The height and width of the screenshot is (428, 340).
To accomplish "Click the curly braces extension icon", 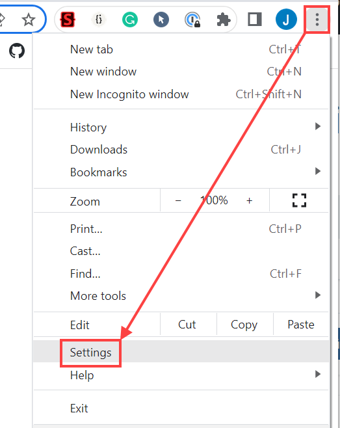I will pyautogui.click(x=99, y=20).
